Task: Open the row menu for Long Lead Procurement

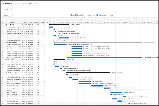Action: [44, 42]
